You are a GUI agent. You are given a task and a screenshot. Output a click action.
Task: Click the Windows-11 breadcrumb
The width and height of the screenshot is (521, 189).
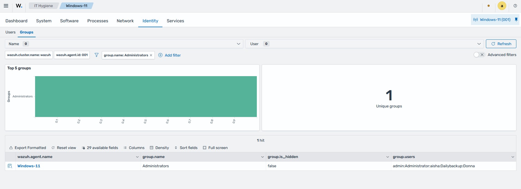[x=76, y=6]
